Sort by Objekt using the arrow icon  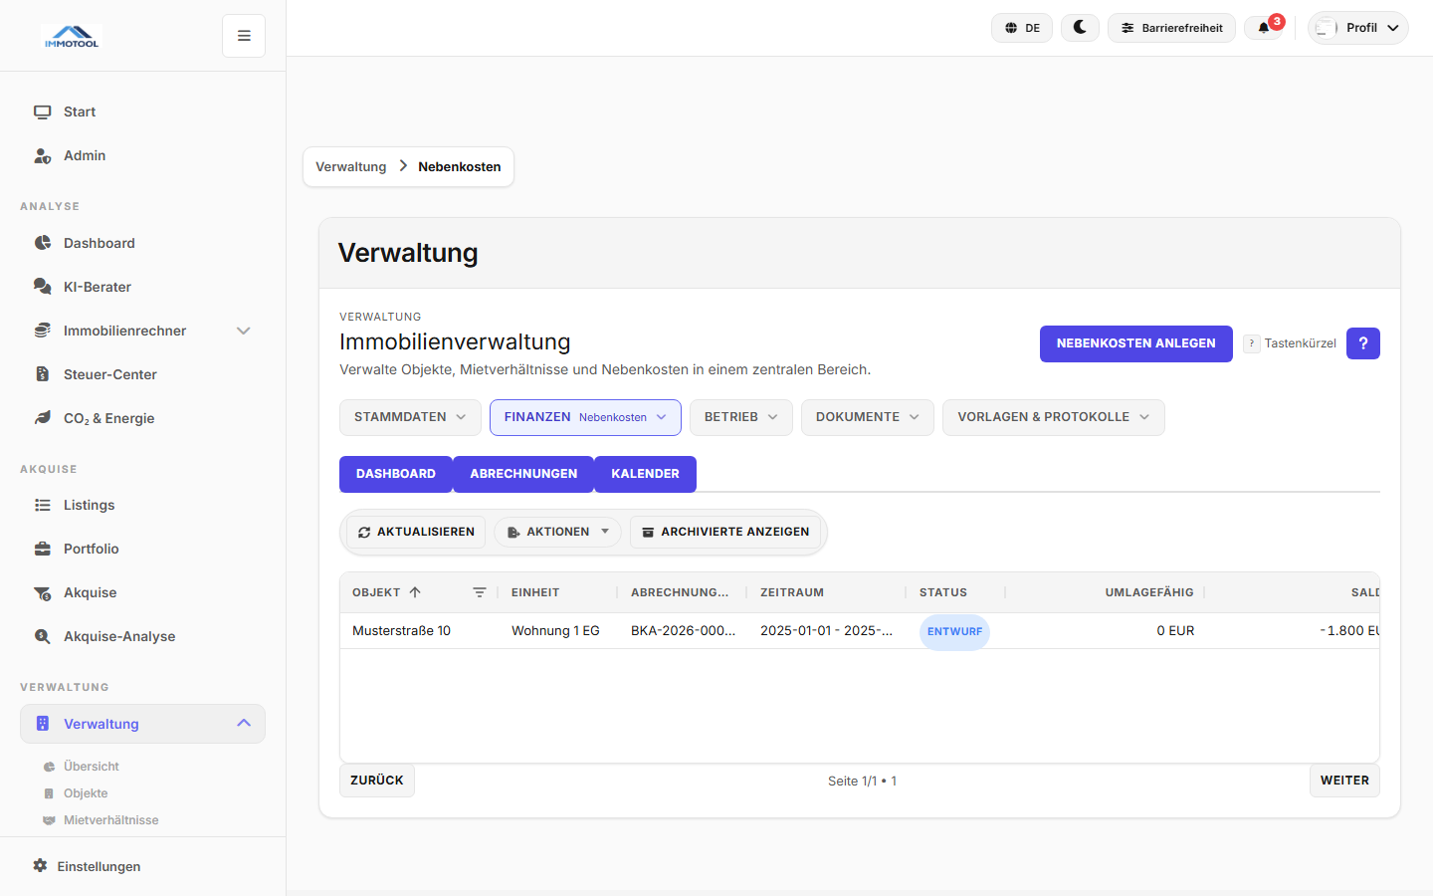point(415,592)
